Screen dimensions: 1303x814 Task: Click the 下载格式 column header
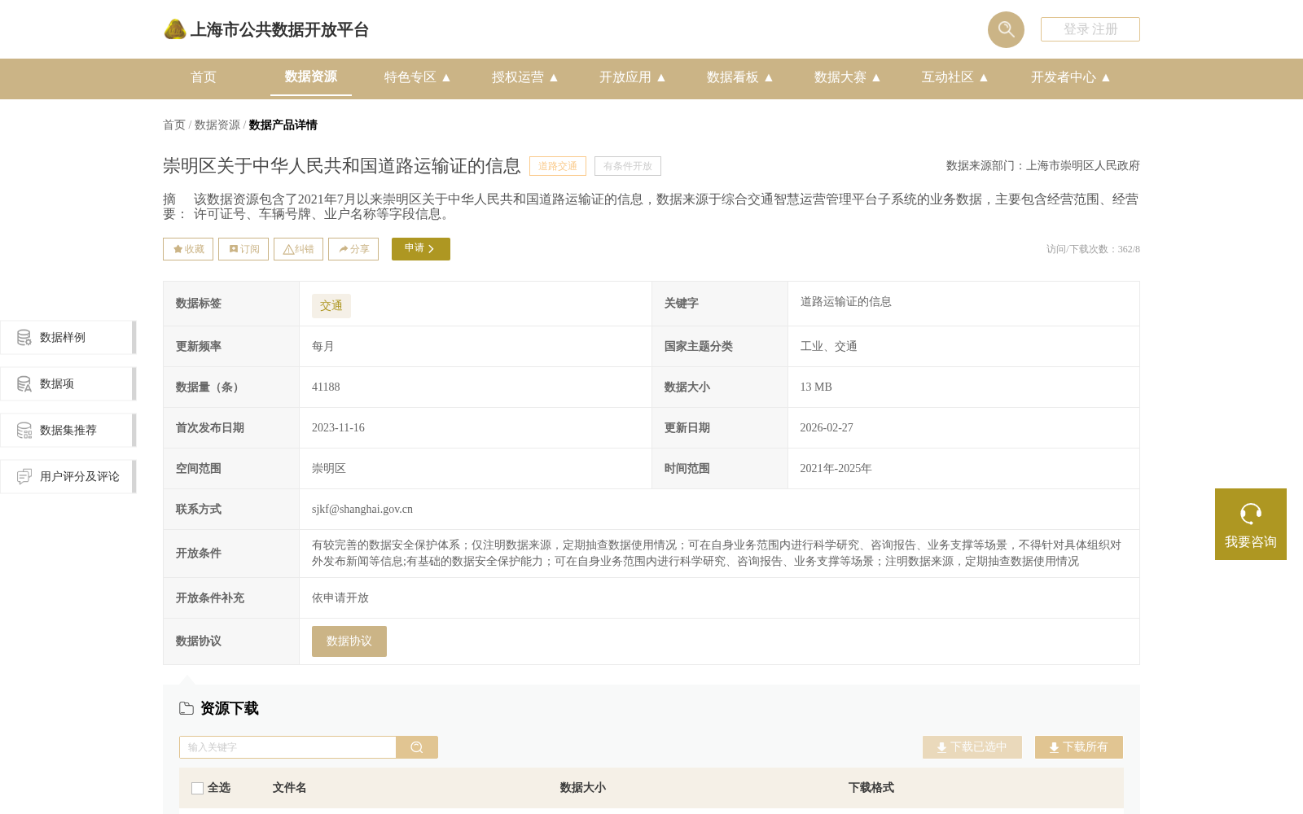coord(871,788)
